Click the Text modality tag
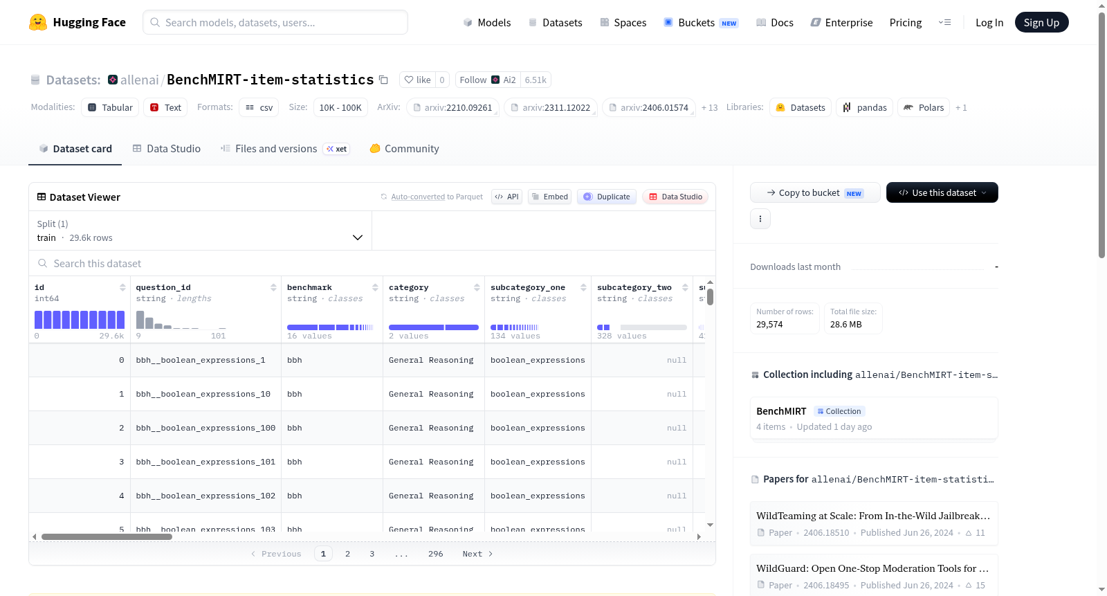 pos(165,107)
